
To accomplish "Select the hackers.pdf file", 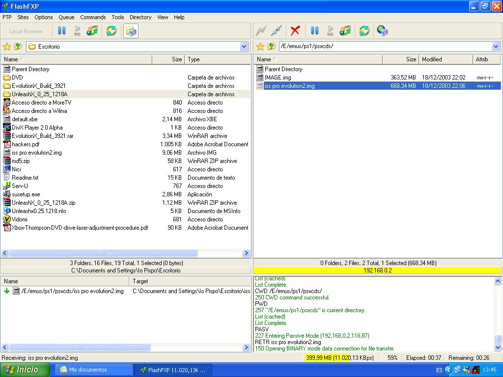I will point(26,144).
